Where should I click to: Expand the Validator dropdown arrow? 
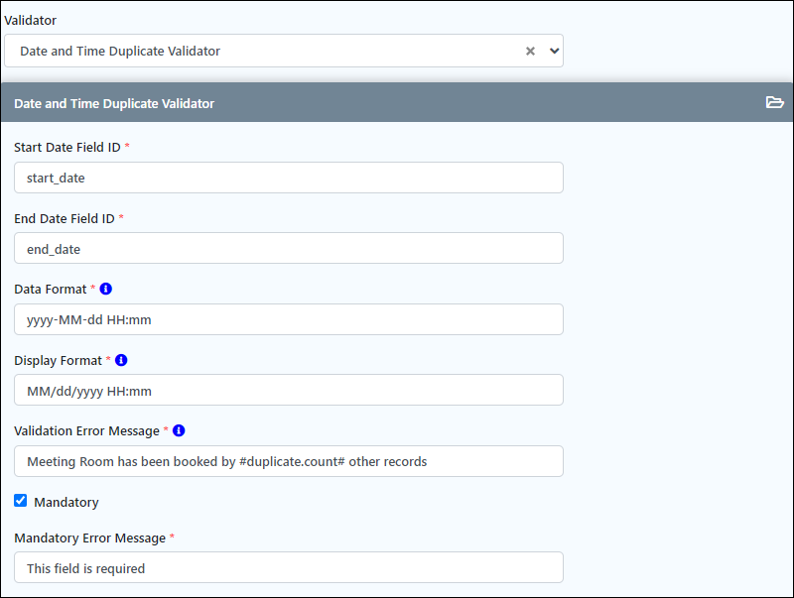click(x=555, y=52)
